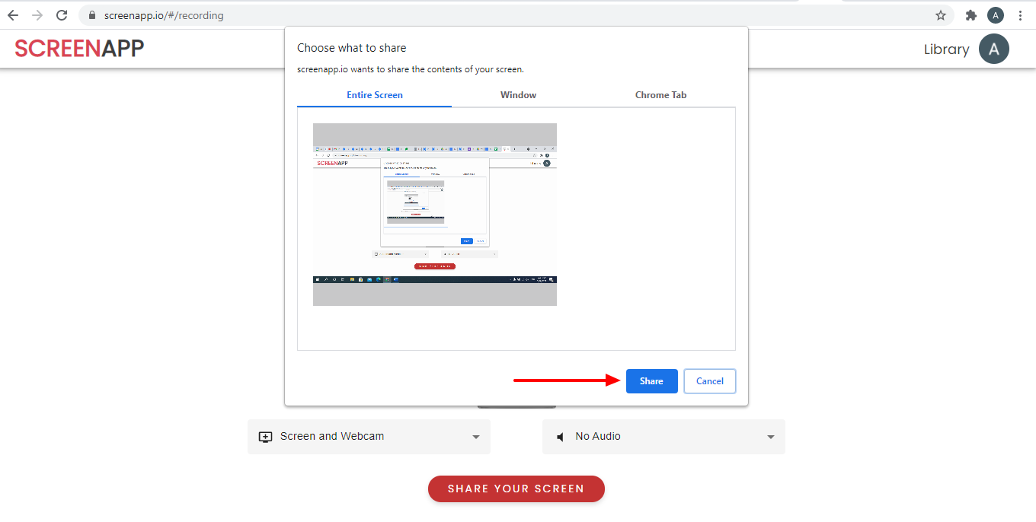Open the Extensions puzzle icon
Screen dimensions: 1036x522
[970, 15]
